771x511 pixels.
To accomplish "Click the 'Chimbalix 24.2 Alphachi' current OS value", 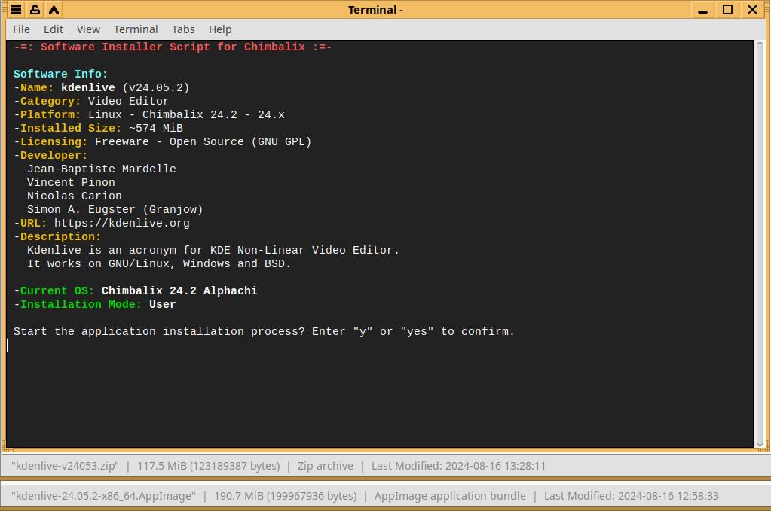I will (x=179, y=290).
